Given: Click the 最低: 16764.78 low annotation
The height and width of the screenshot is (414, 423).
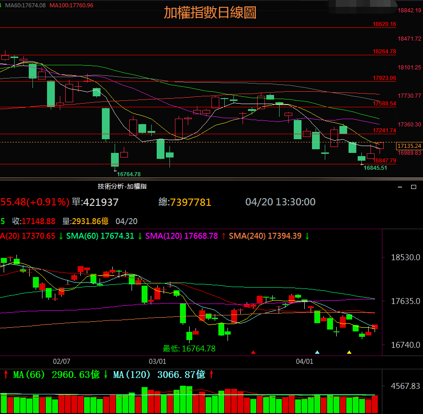Looking at the screenshot, I should point(189,348).
